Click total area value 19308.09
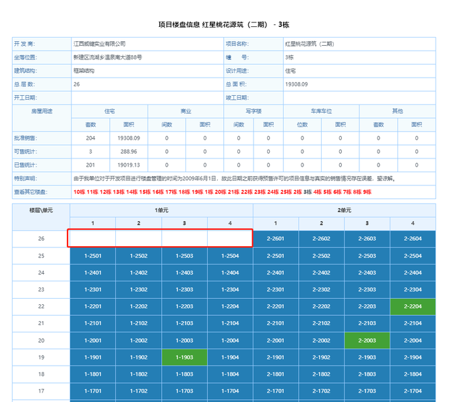The width and height of the screenshot is (472, 402). (297, 84)
